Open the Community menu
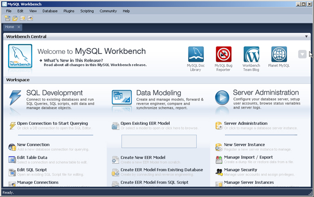The image size is (314, 197). [x=108, y=11]
